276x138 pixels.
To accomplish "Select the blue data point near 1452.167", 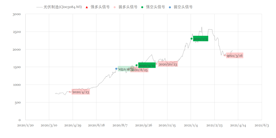I will tap(116, 69).
